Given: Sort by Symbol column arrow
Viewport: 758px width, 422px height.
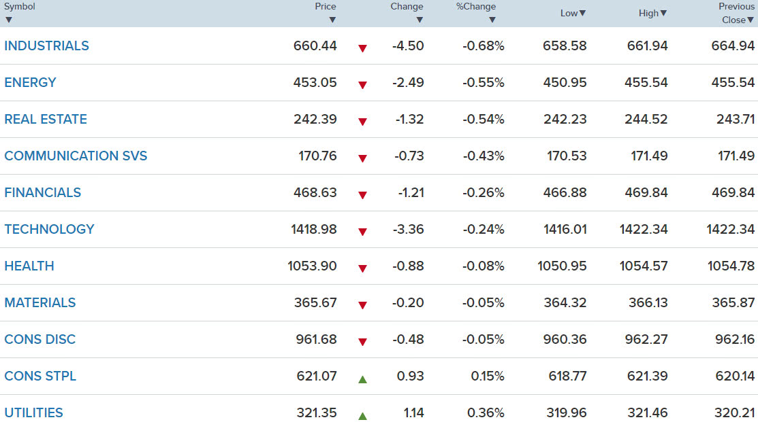Looking at the screenshot, I should click(9, 20).
